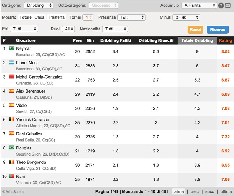Adjust the Tornei number stepper
This screenshot has height=196, width=234.
point(88,17)
